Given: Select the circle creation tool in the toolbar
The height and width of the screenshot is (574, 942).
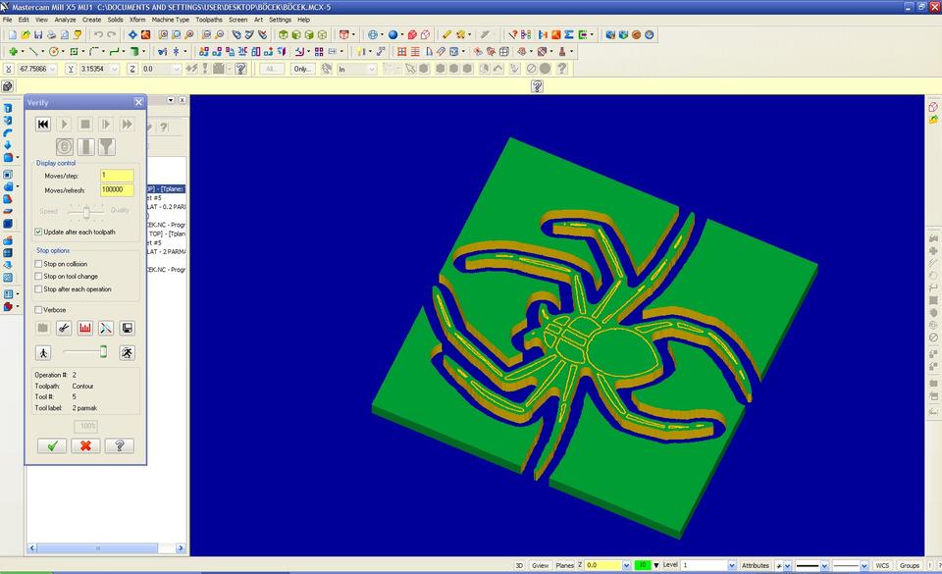Looking at the screenshot, I should pyautogui.click(x=54, y=51).
